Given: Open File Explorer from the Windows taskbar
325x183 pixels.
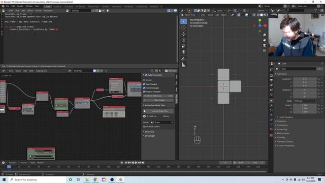Looking at the screenshot, I should pos(87,179).
